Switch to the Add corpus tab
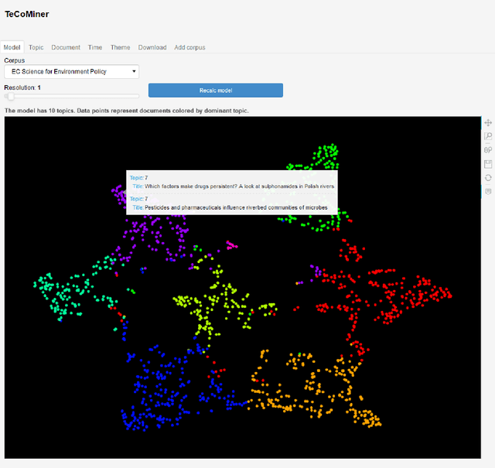495x468 pixels. pos(189,47)
